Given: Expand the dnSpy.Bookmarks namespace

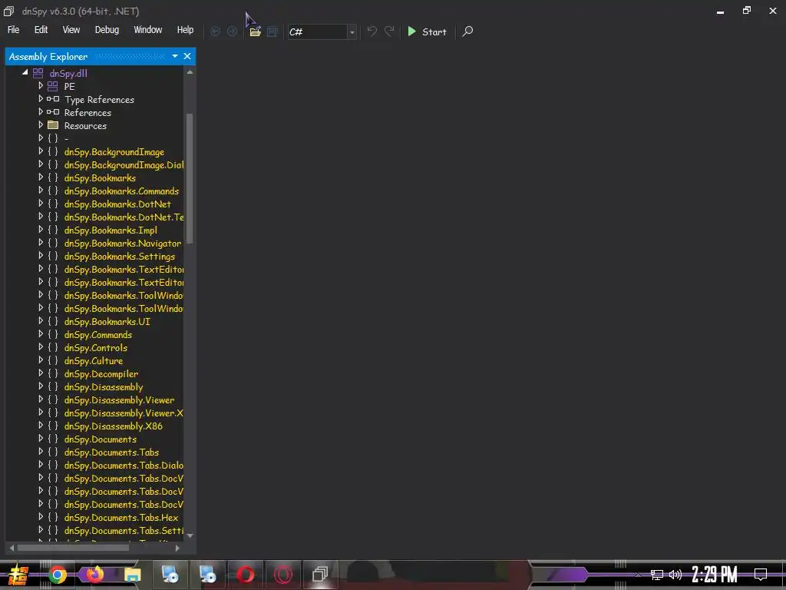Looking at the screenshot, I should click(41, 177).
